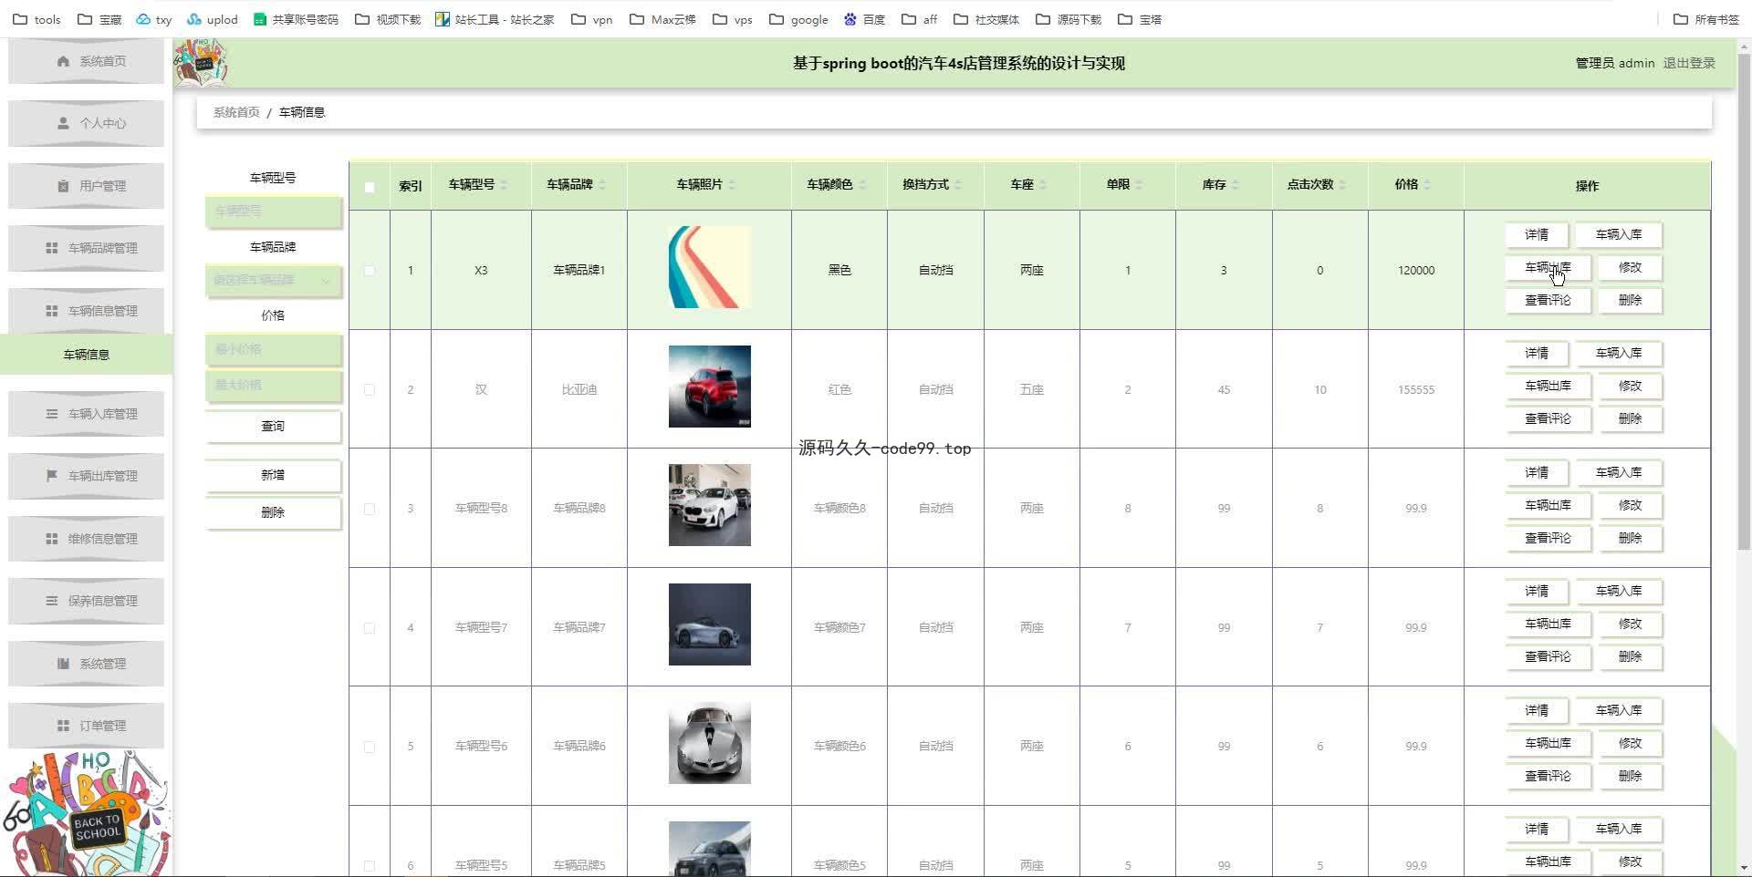The width and height of the screenshot is (1752, 877).
Task: Click 修改 for the 车辆型号8 row
Action: pyautogui.click(x=1630, y=506)
